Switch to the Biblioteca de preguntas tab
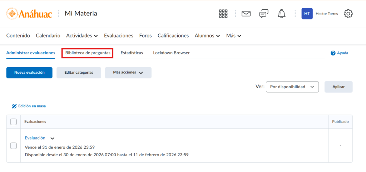This screenshot has width=366, height=172. coord(88,53)
